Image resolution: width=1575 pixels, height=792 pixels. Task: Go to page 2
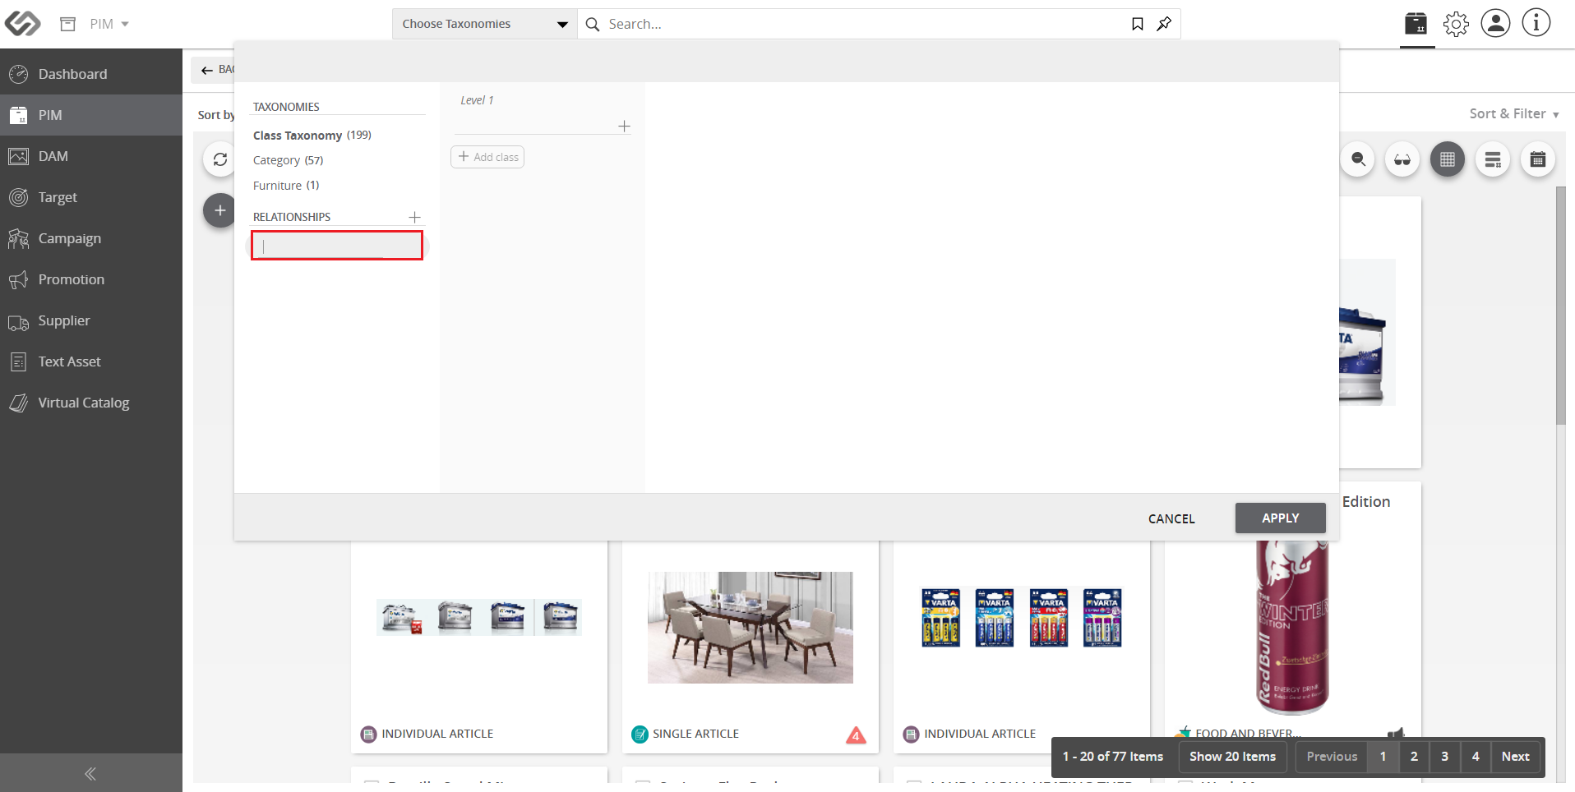coord(1414,757)
